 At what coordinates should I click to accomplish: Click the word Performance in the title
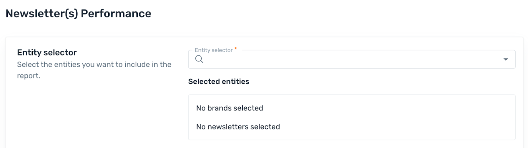pos(116,14)
